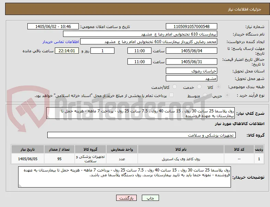Viewport: 270px width, 207px height.
Task: Click the نام کالا column header
Action: point(181,149)
